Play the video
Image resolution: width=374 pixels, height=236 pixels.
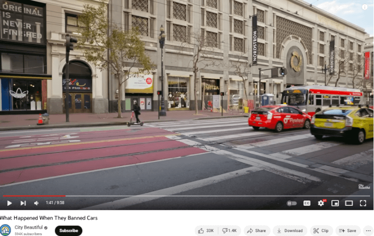point(9,203)
